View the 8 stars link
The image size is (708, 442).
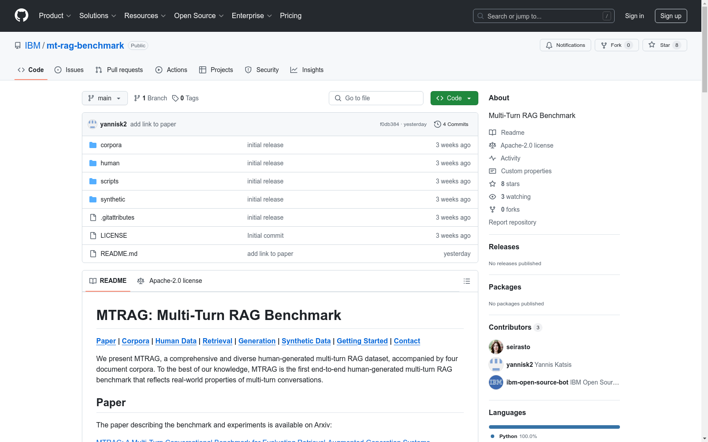[504, 184]
